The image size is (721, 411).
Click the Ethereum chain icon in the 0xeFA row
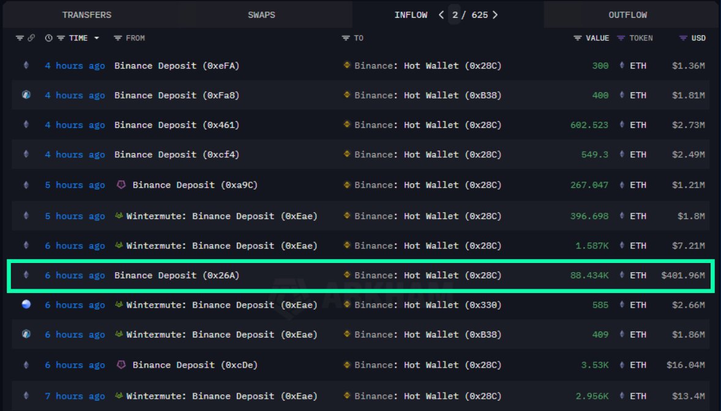[x=26, y=65]
